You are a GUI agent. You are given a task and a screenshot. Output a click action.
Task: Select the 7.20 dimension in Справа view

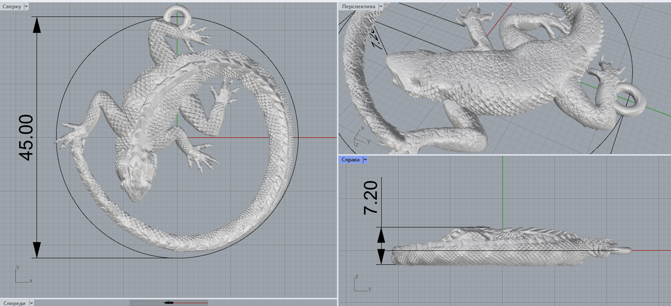coord(371,197)
